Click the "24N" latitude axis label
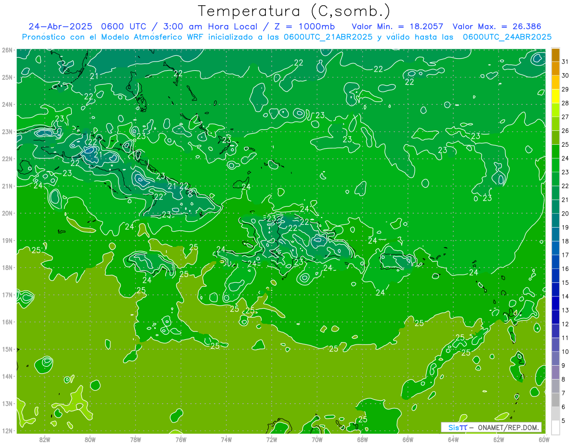578x446 pixels. click(x=7, y=104)
